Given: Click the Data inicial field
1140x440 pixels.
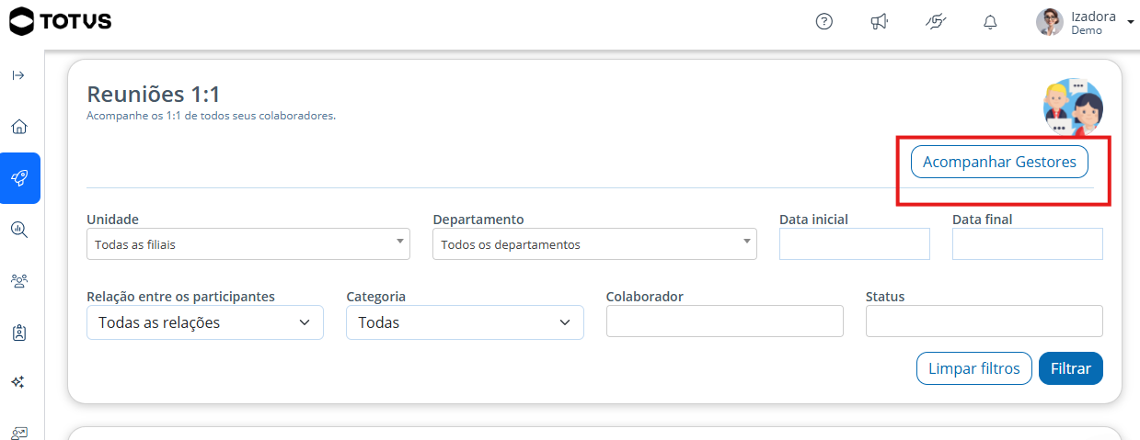Looking at the screenshot, I should click(855, 244).
